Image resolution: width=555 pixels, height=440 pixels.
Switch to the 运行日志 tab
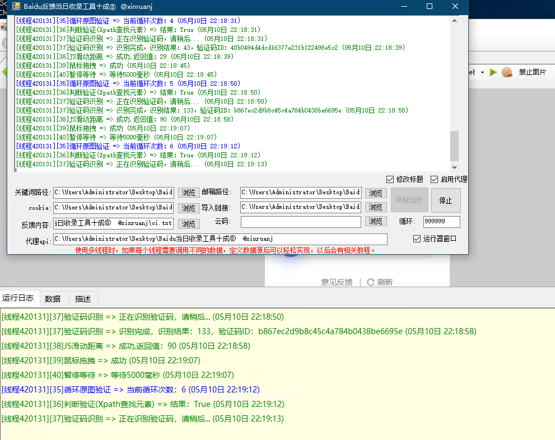point(18,298)
